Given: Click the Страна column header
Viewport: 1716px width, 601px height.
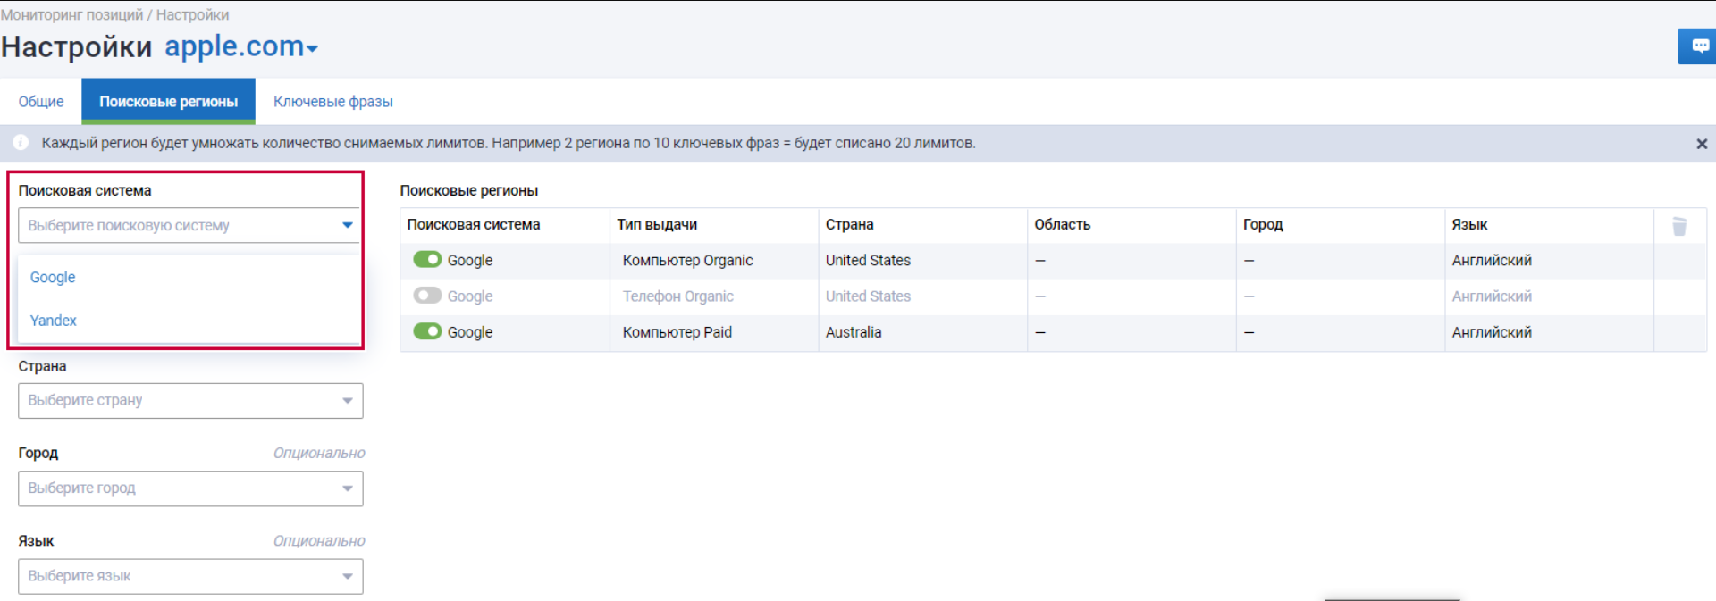Looking at the screenshot, I should [x=849, y=225].
